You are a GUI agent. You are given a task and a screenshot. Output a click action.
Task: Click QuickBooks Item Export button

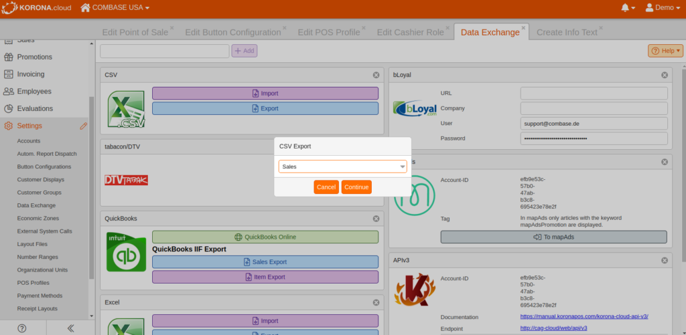coord(265,277)
